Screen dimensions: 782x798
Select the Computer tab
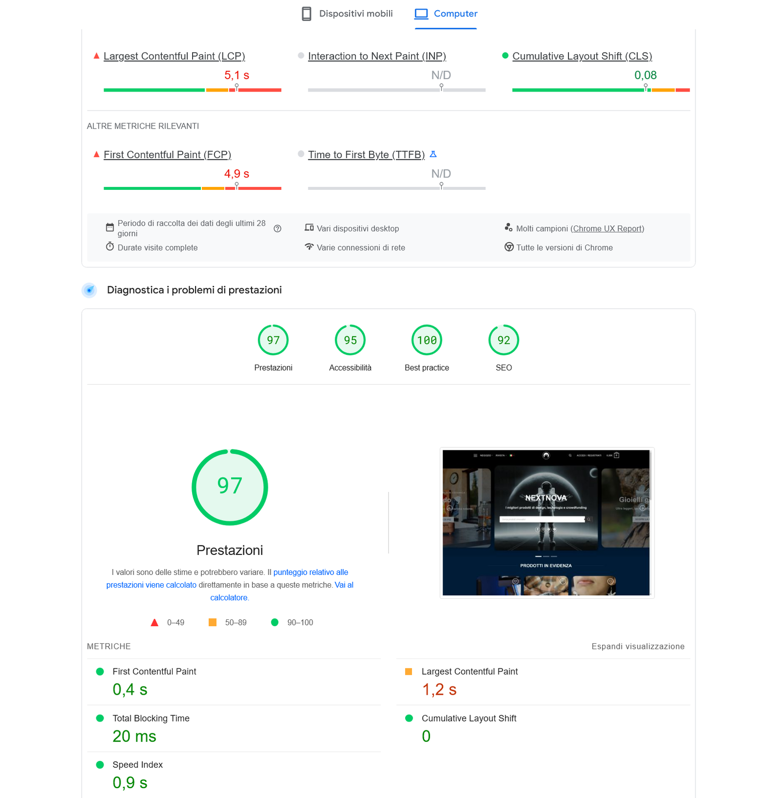click(446, 14)
